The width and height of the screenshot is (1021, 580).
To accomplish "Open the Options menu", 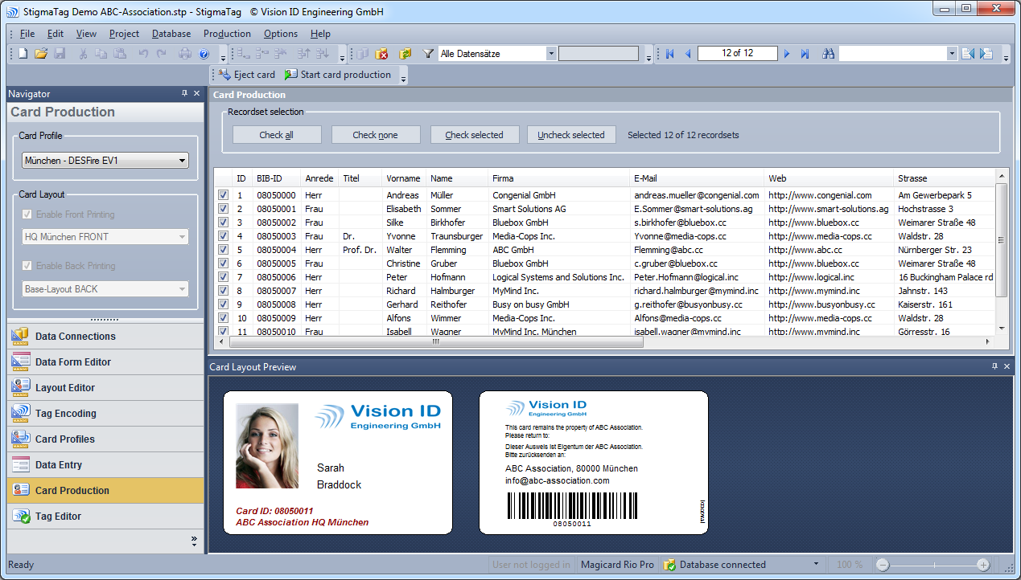I will [x=281, y=34].
